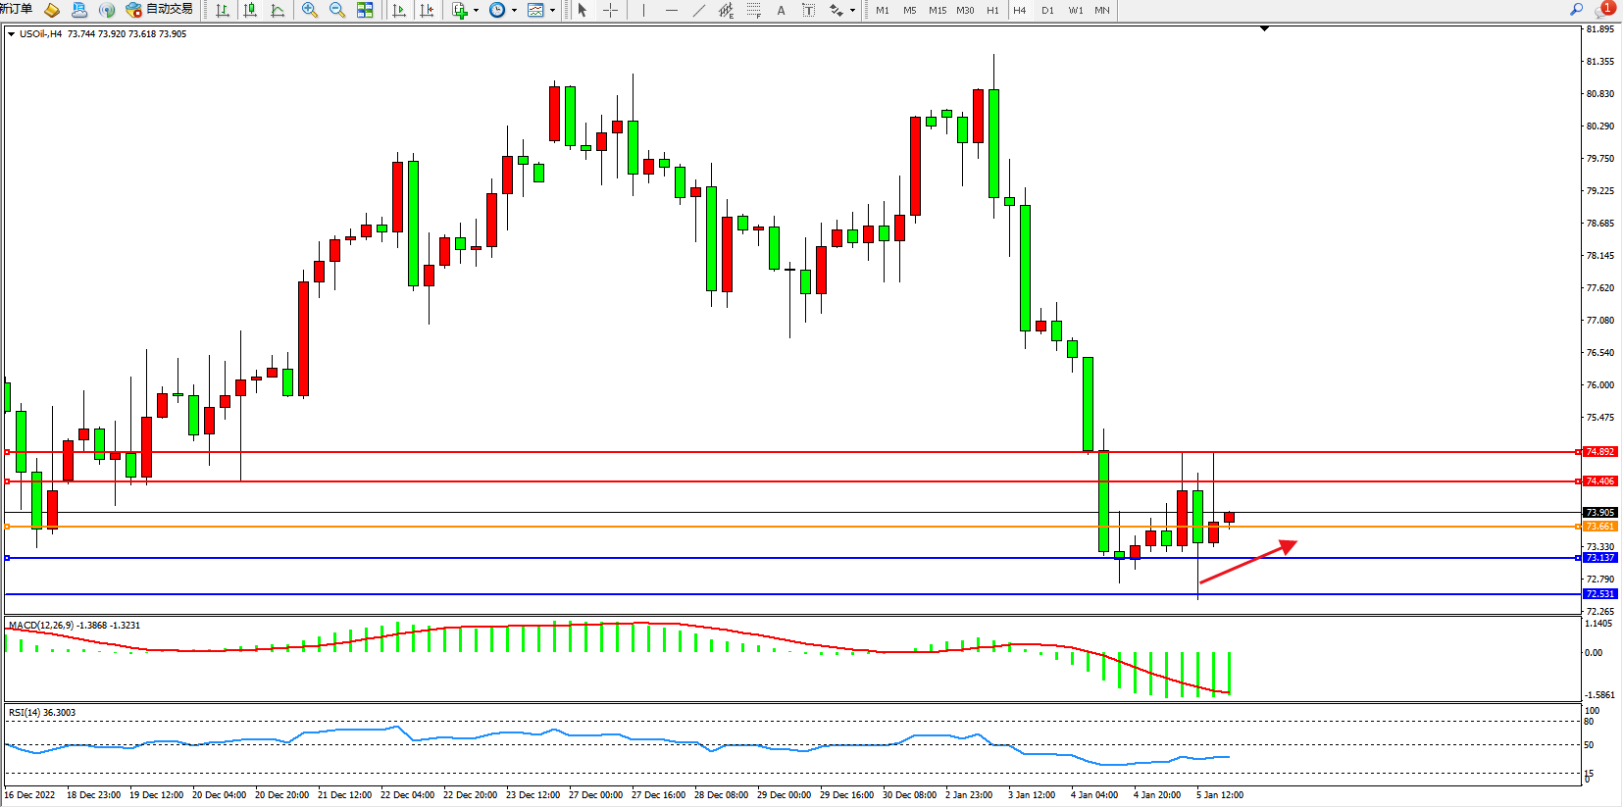Zoom out of the chart
The image size is (1623, 808).
337,10
